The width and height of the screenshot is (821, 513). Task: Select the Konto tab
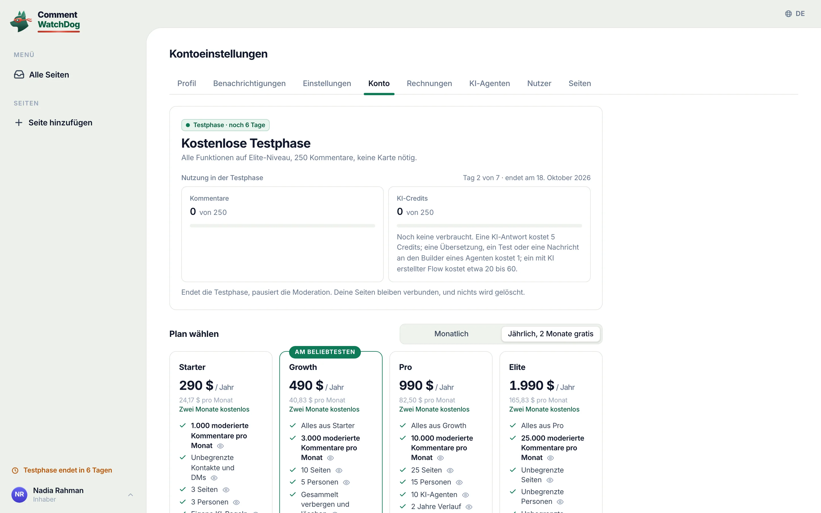tap(379, 84)
